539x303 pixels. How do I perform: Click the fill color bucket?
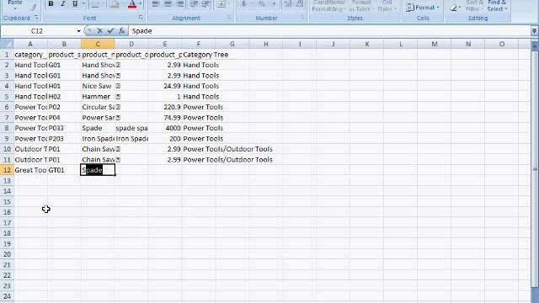(x=115, y=3)
